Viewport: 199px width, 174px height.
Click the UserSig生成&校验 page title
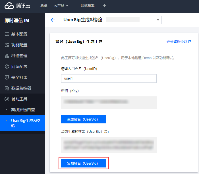click(83, 20)
